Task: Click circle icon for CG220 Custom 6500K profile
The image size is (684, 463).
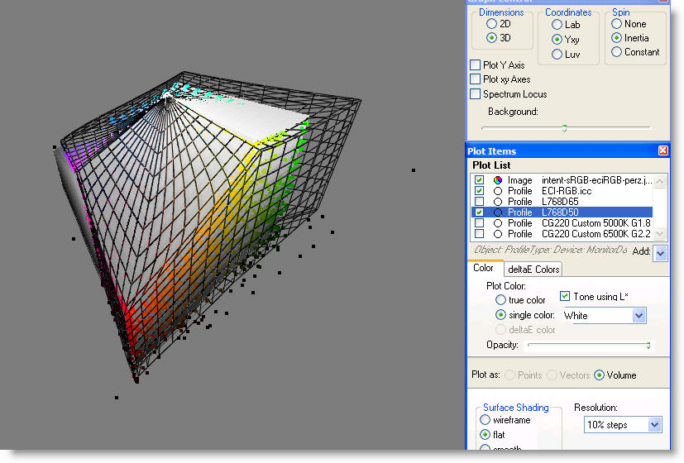Action: [498, 234]
